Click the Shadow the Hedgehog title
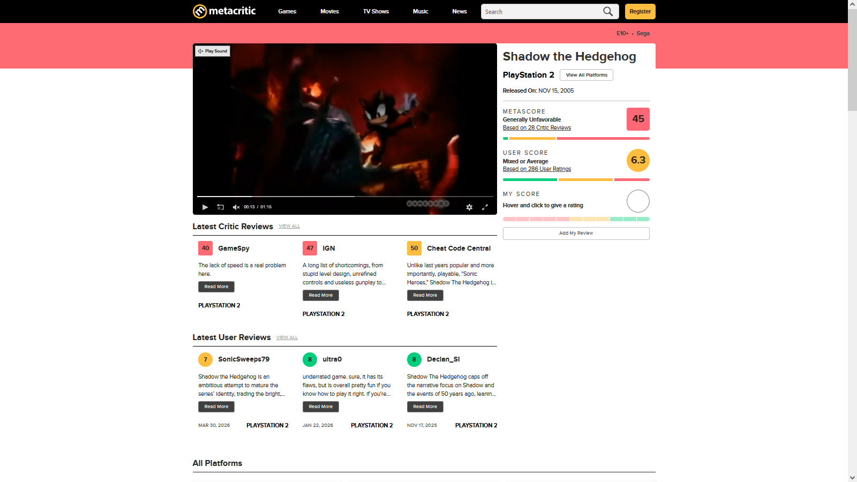The image size is (857, 482). pyautogui.click(x=569, y=57)
